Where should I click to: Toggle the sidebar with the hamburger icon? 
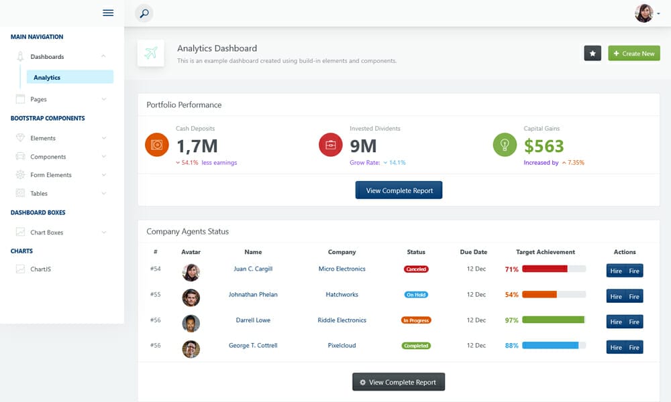tap(108, 12)
